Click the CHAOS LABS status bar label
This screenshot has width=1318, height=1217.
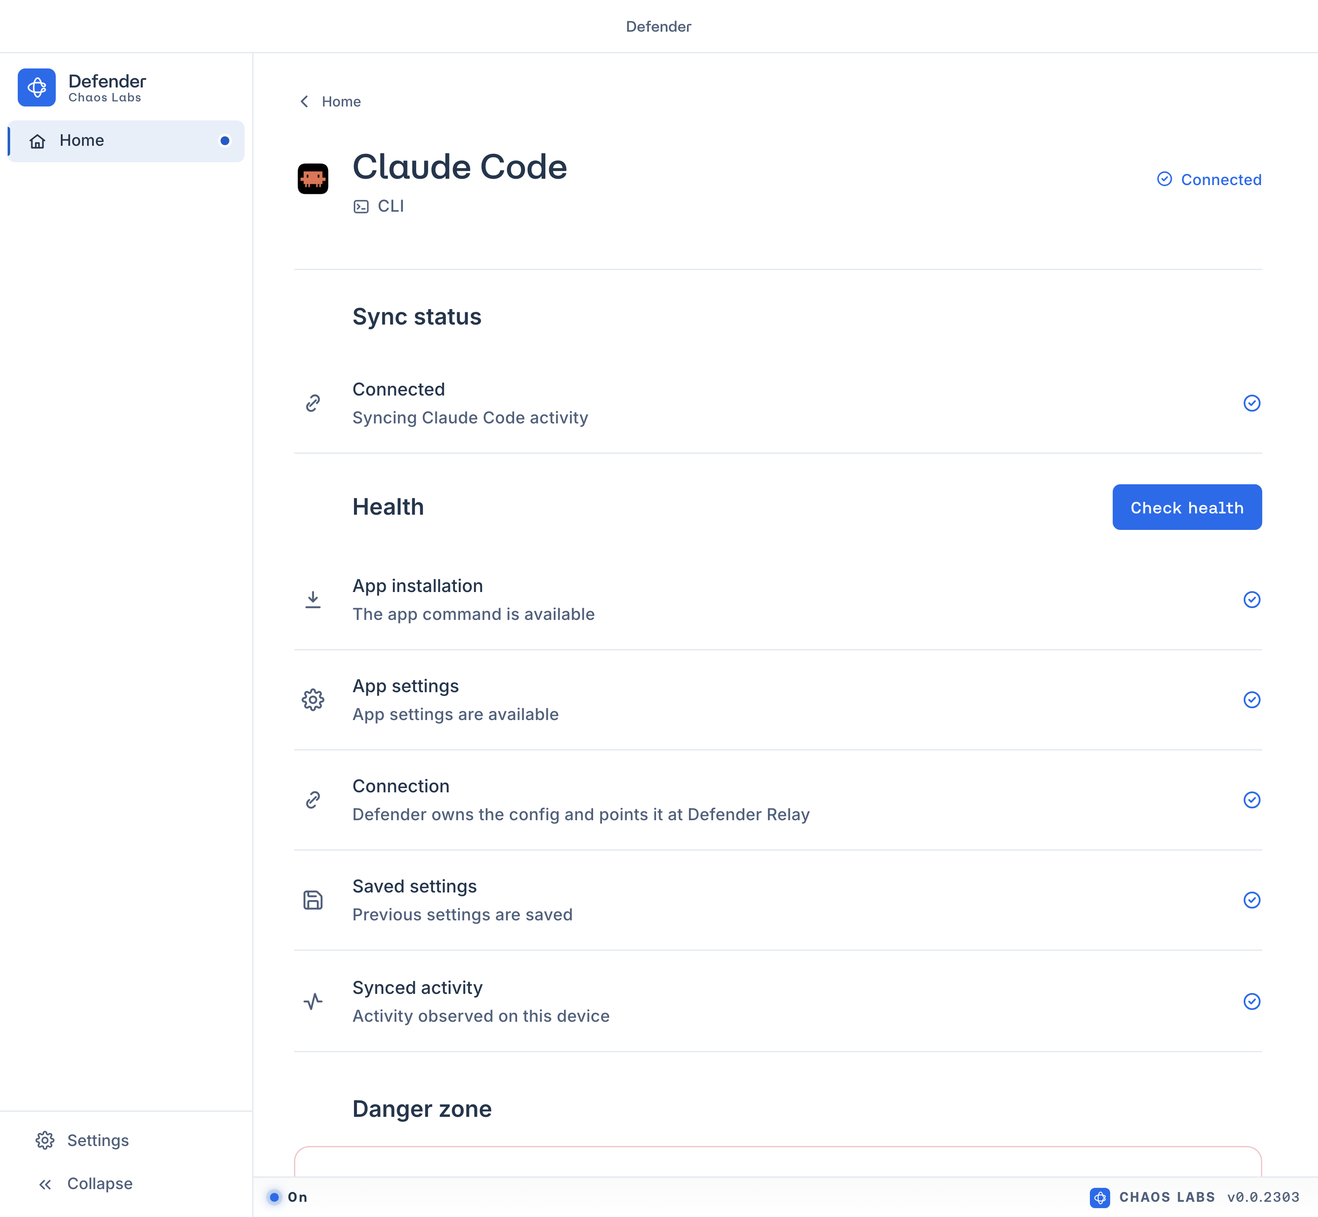click(x=1167, y=1197)
